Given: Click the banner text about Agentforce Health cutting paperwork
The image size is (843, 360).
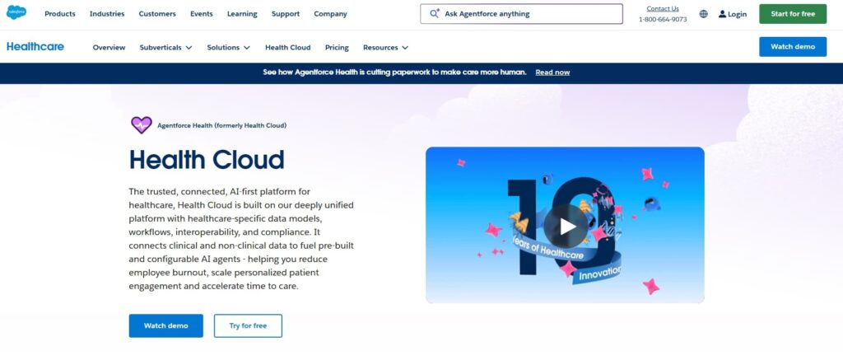Looking at the screenshot, I should click(x=394, y=72).
